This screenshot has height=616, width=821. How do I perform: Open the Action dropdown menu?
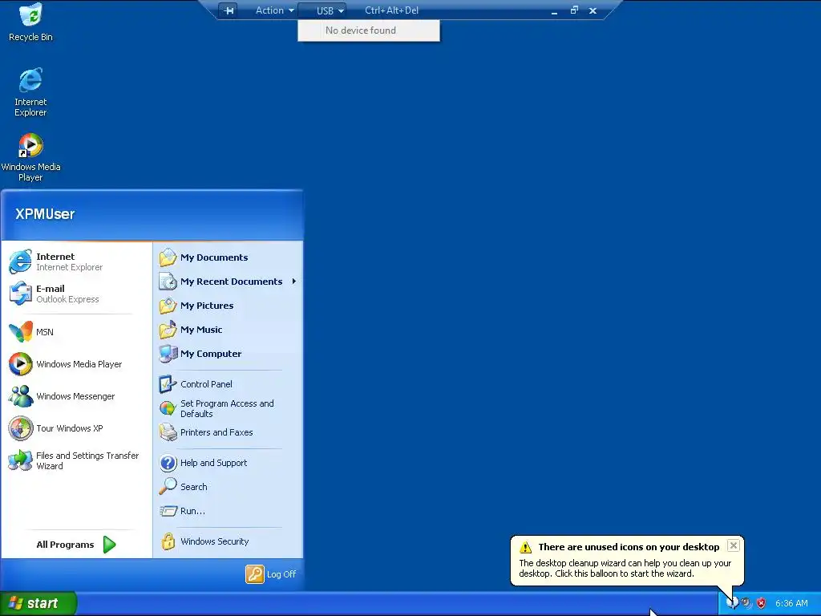274,10
